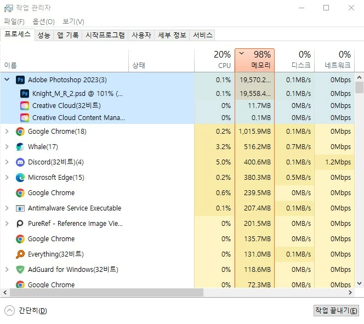
Task: Switch to the 세부 정보 tab
Action: tap(172, 35)
